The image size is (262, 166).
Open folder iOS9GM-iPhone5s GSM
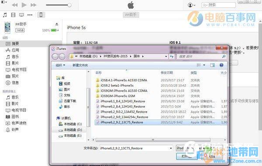(115, 96)
